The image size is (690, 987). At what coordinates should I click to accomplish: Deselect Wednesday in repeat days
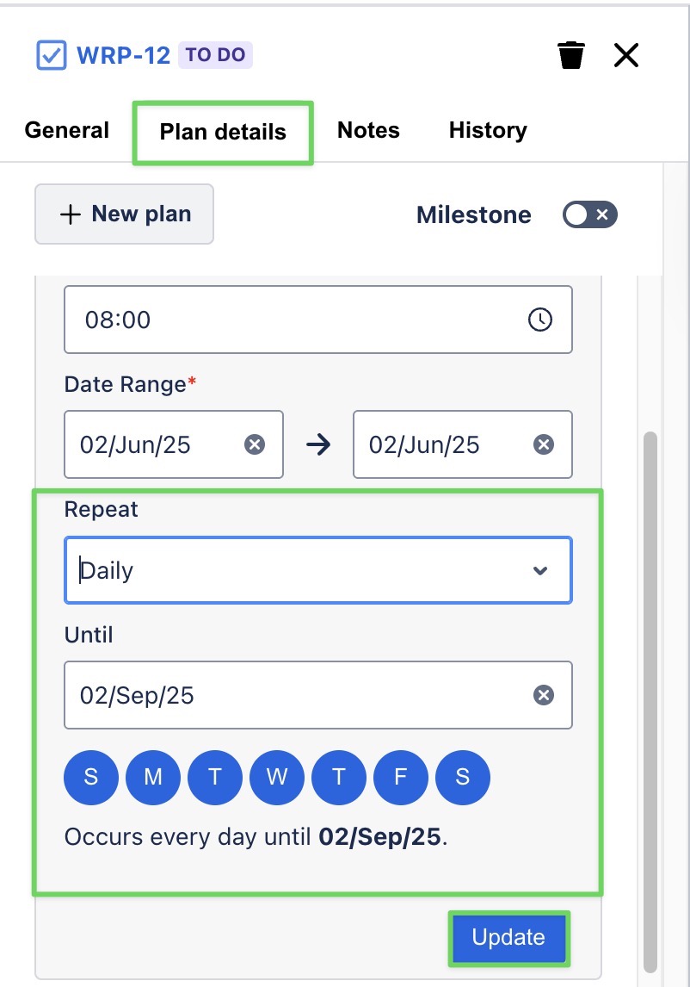(277, 777)
